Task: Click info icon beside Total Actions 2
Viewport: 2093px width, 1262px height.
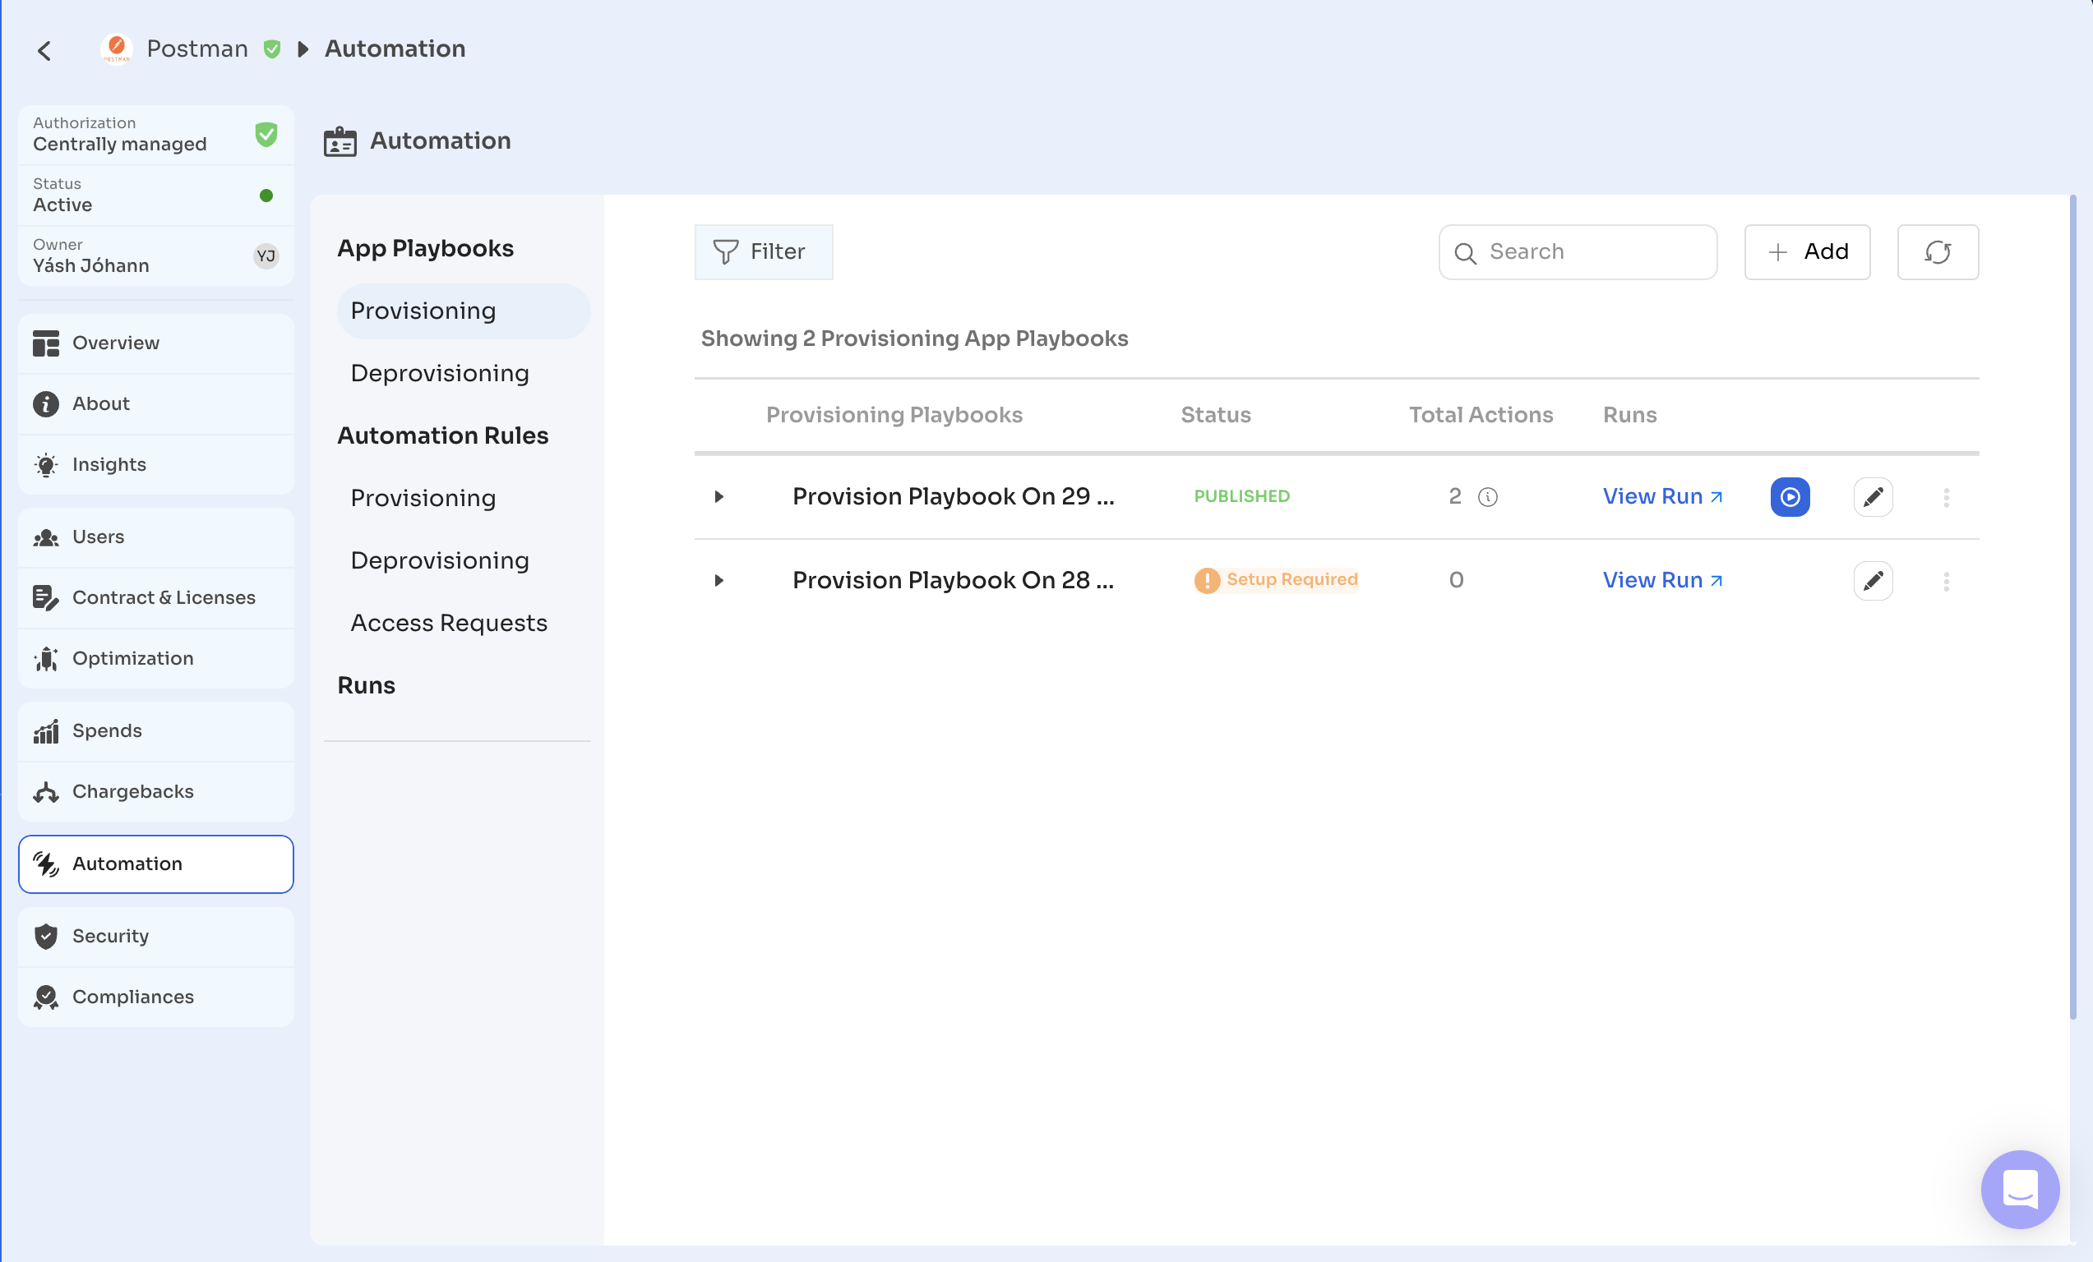Action: pyautogui.click(x=1487, y=496)
